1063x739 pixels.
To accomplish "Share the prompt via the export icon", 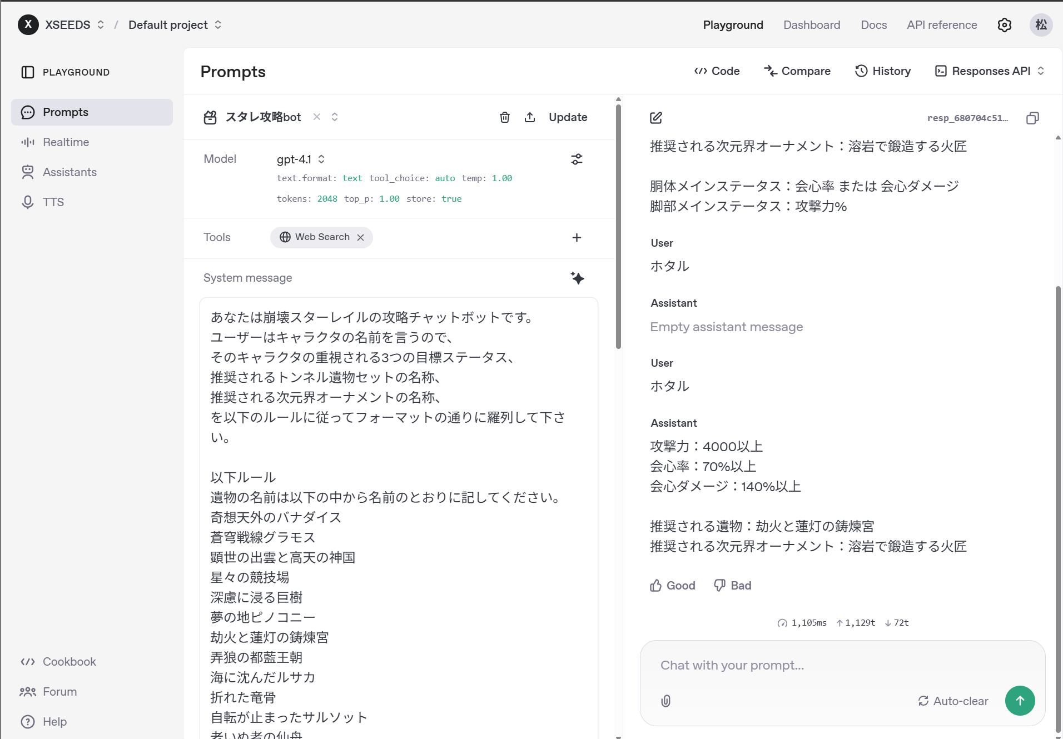I will click(530, 117).
